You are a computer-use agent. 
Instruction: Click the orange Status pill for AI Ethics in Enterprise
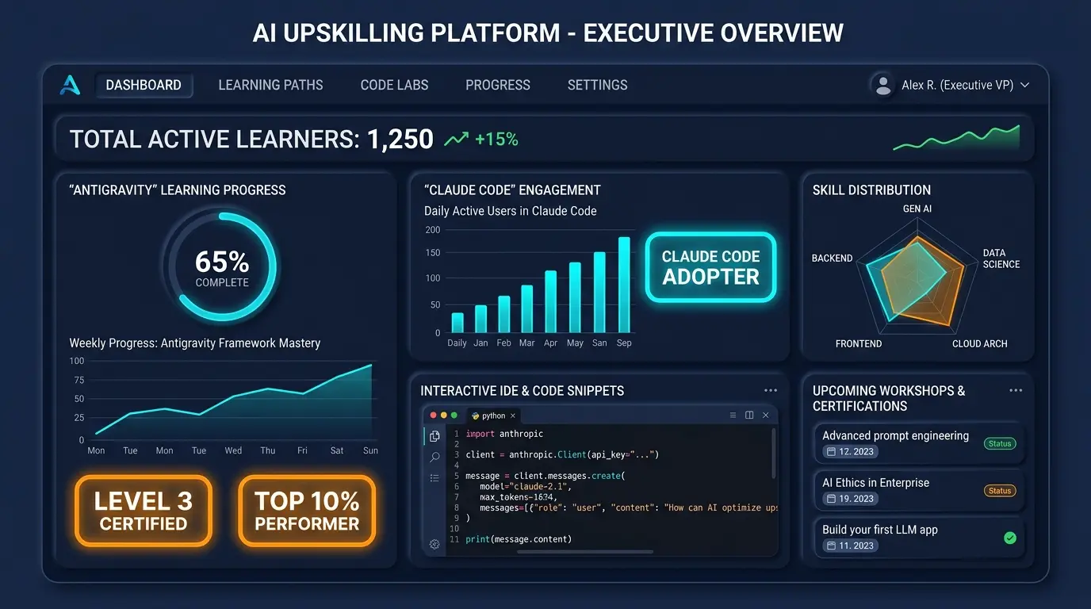pyautogui.click(x=1000, y=491)
